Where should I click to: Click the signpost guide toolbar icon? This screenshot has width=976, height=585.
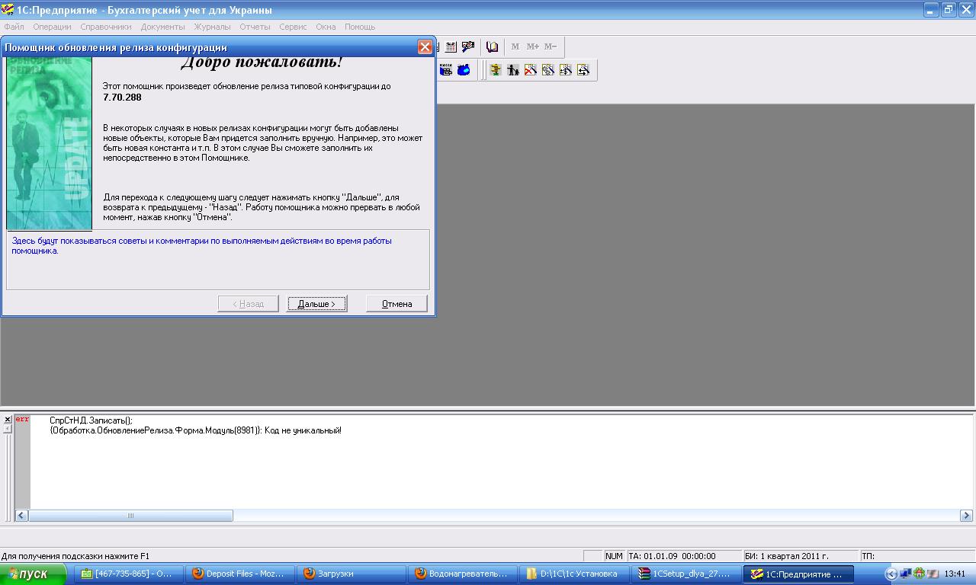[496, 70]
